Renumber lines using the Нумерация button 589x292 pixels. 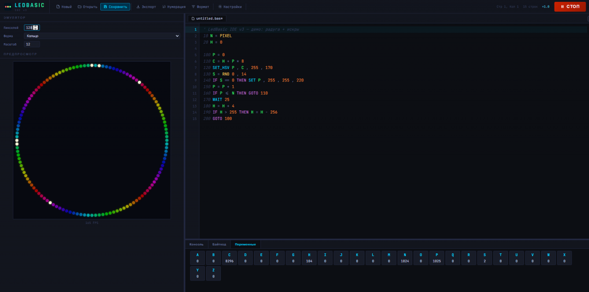click(x=174, y=7)
